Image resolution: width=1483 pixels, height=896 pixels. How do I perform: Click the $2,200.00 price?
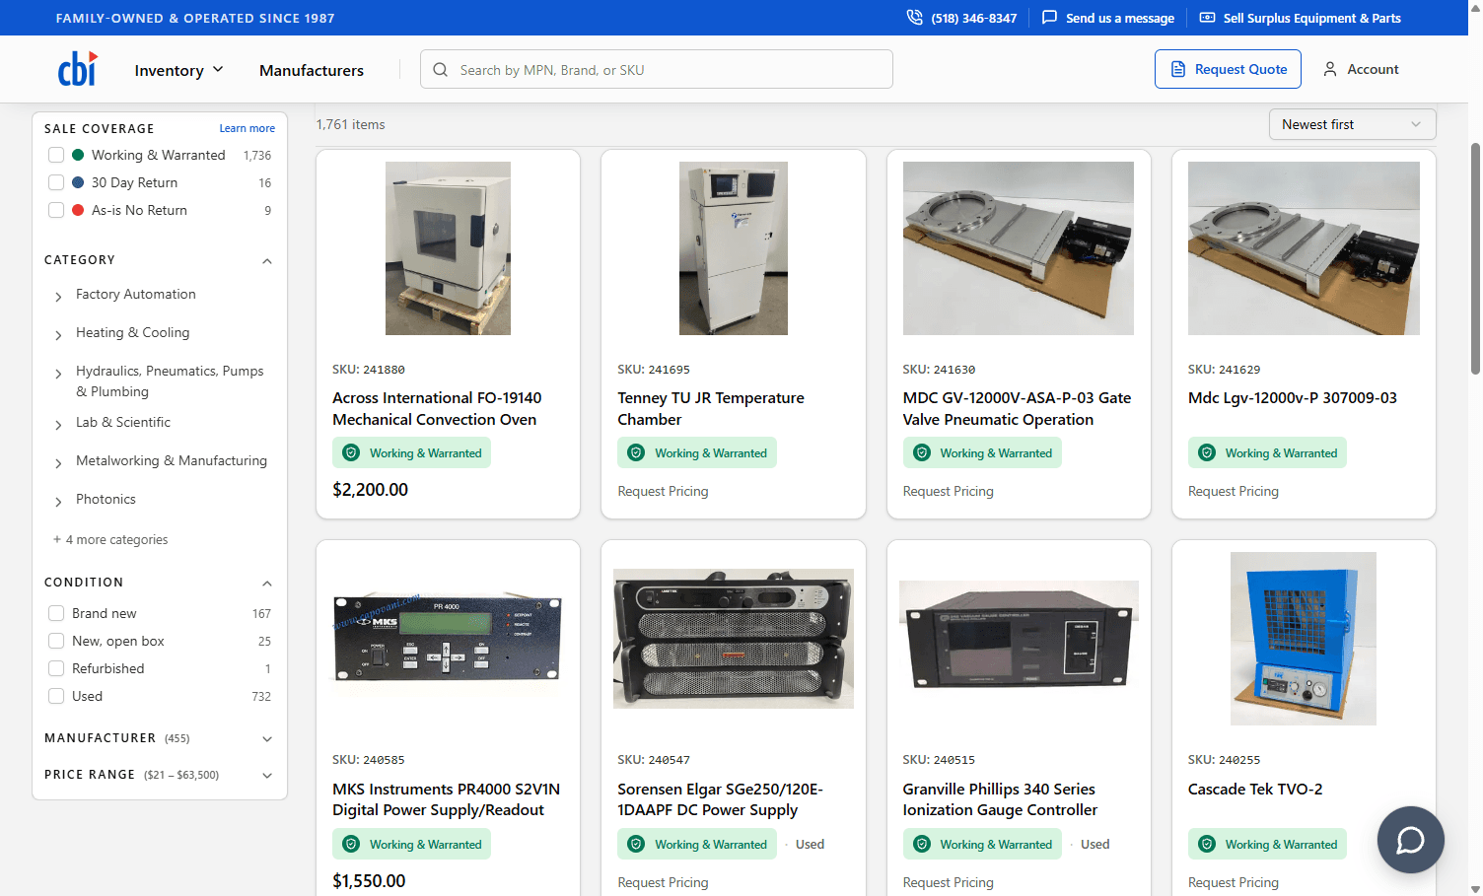point(370,490)
